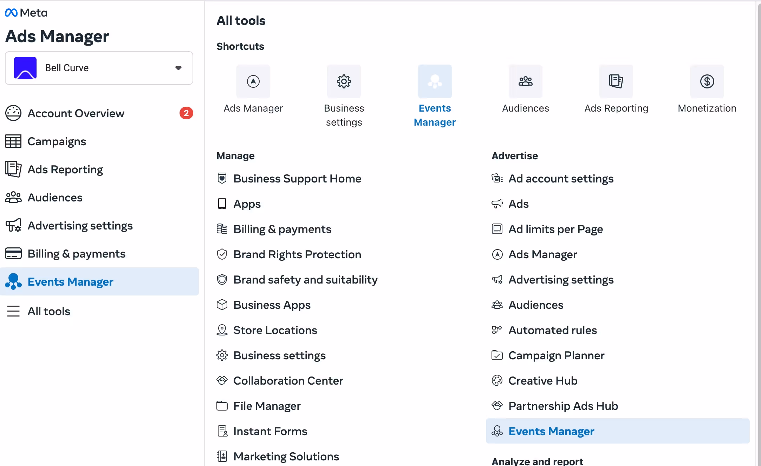The width and height of the screenshot is (761, 466).
Task: Click the Brand Rights Protection shield icon
Action: [222, 254]
